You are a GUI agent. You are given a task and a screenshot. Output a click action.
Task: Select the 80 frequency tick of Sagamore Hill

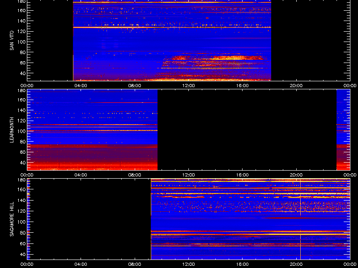tap(23, 233)
